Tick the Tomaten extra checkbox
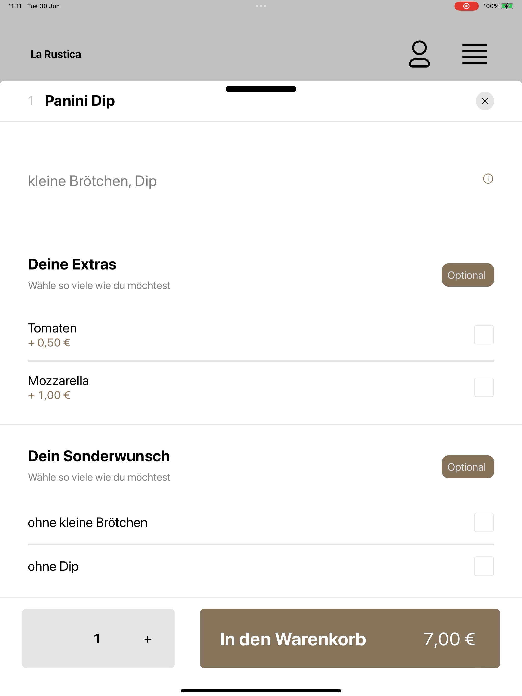The image size is (522, 696). (x=484, y=335)
